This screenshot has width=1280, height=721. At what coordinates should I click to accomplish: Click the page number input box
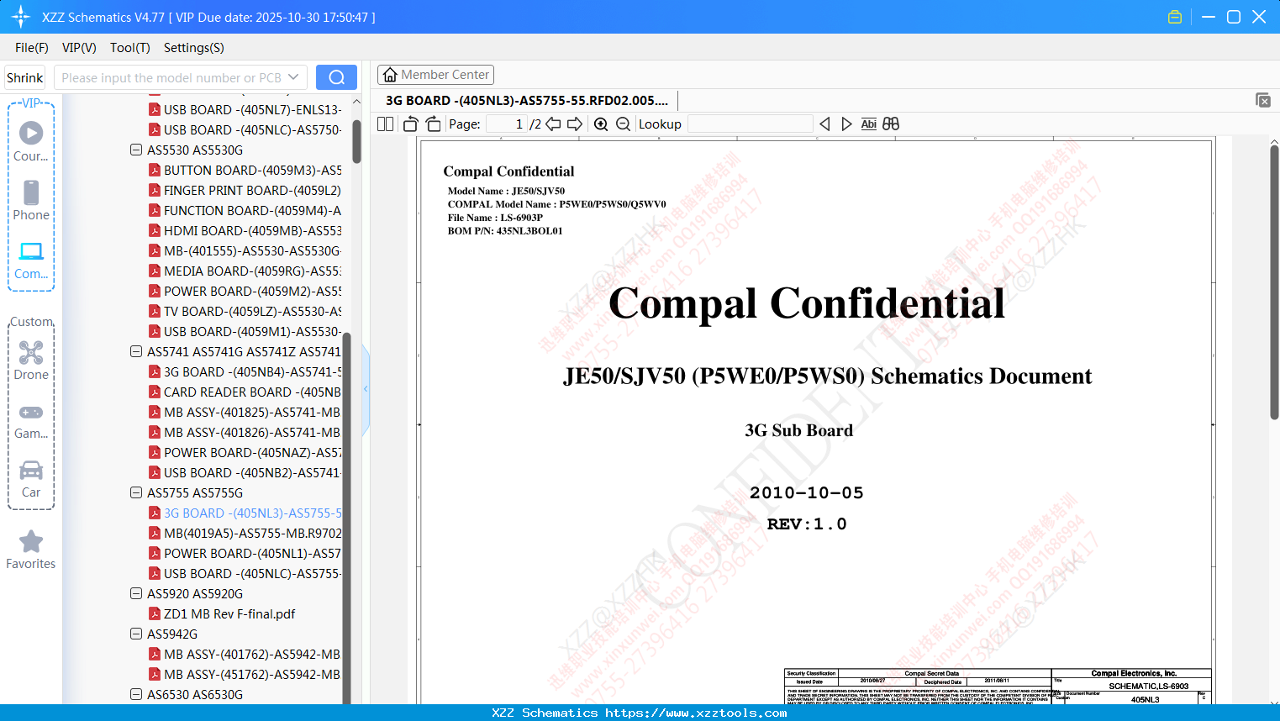tap(507, 124)
